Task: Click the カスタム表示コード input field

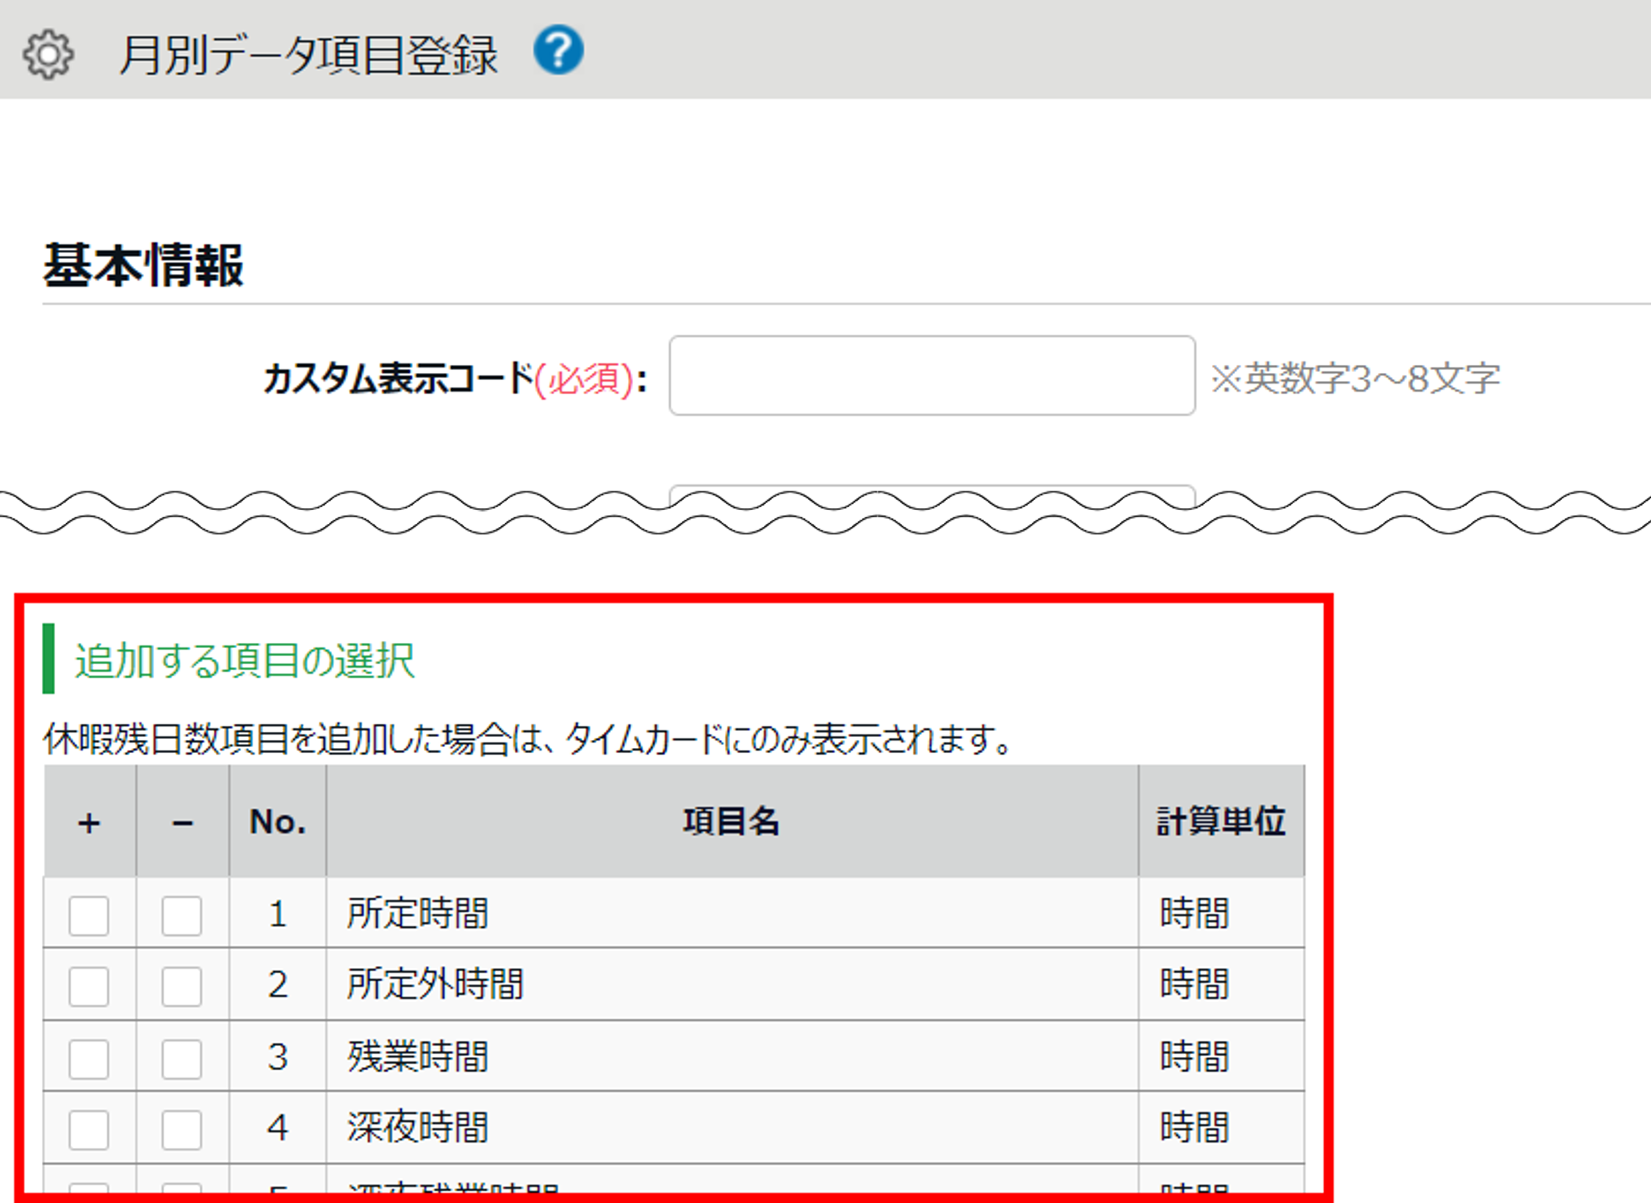Action: coord(931,376)
